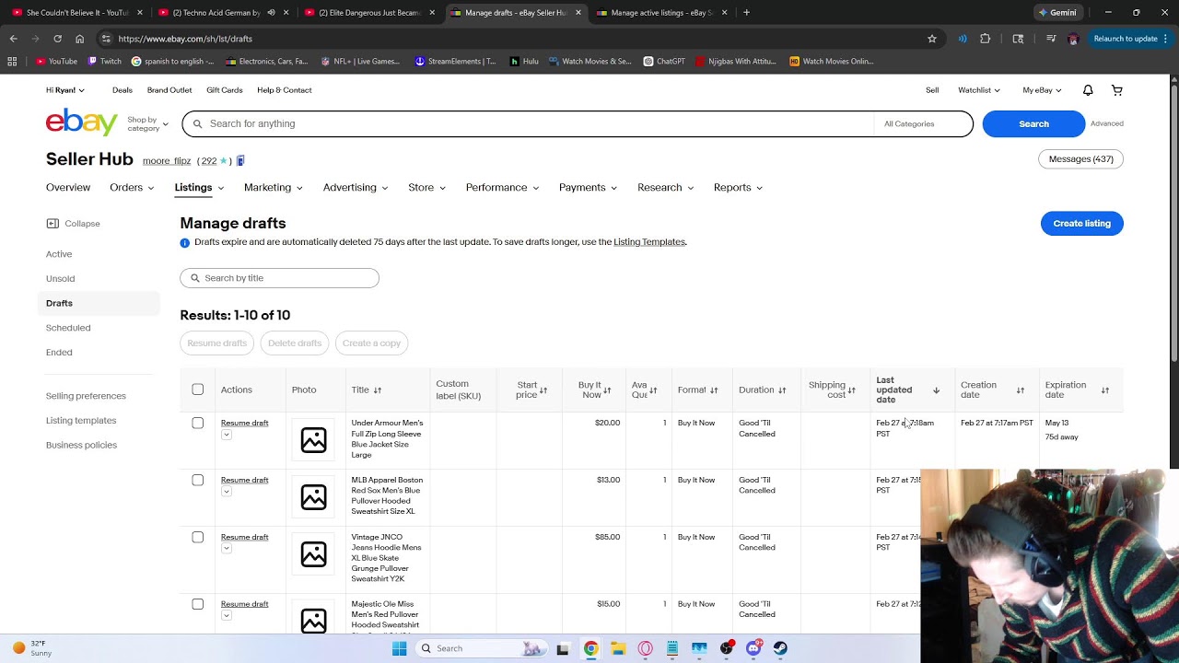This screenshot has height=663, width=1179.
Task: Click the blue Search button
Action: click(x=1033, y=123)
